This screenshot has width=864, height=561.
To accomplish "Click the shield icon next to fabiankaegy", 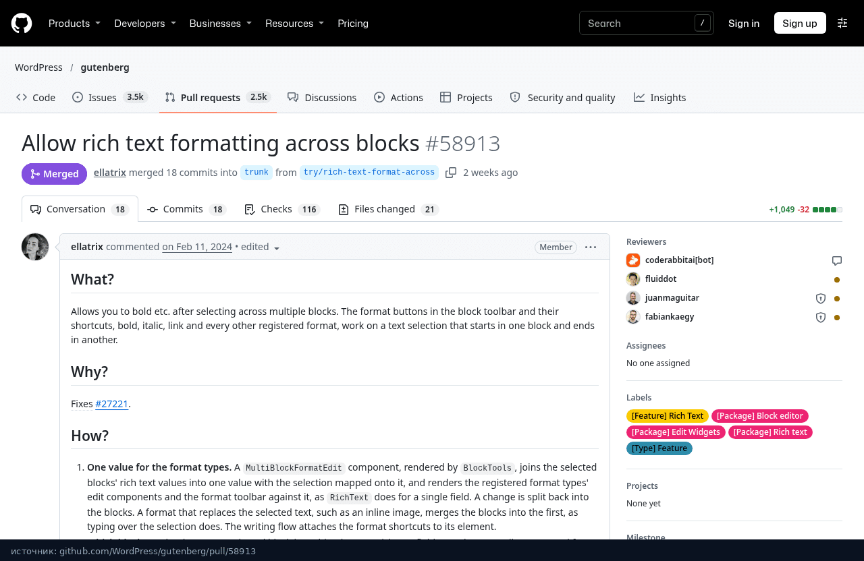I will coord(821,318).
